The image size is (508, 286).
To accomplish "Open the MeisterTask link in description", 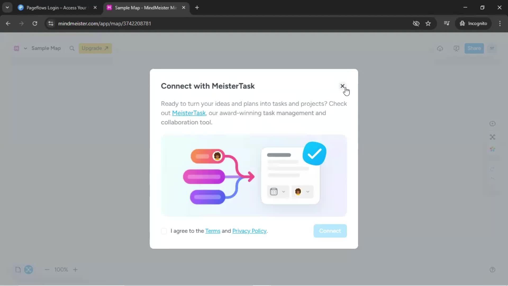I will 189,113.
